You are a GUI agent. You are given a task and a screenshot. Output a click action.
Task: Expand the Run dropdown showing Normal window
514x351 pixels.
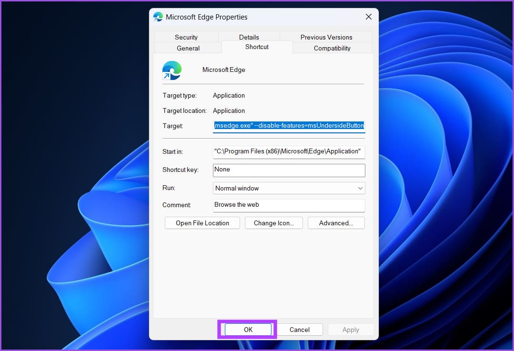(x=289, y=188)
